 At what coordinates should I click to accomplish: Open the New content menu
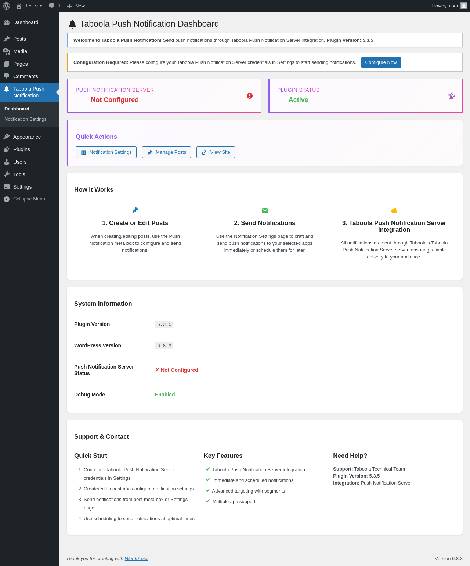click(x=76, y=6)
